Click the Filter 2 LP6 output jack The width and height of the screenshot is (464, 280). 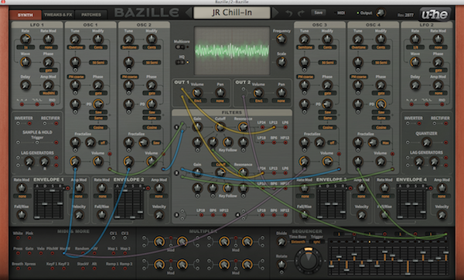pos(285,172)
